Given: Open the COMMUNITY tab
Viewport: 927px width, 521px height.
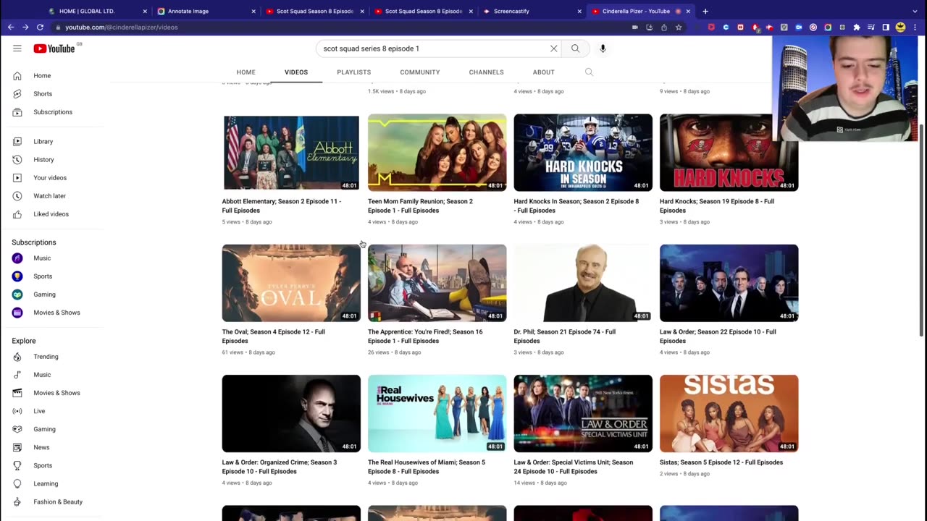Looking at the screenshot, I should pos(420,72).
